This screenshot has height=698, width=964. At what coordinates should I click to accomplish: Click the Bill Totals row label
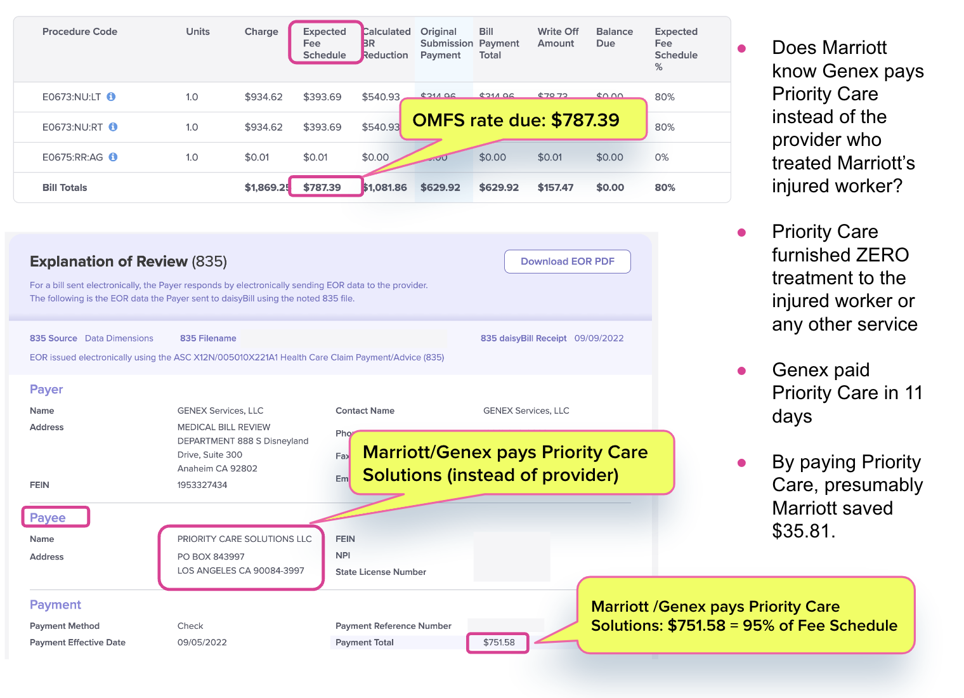point(65,188)
